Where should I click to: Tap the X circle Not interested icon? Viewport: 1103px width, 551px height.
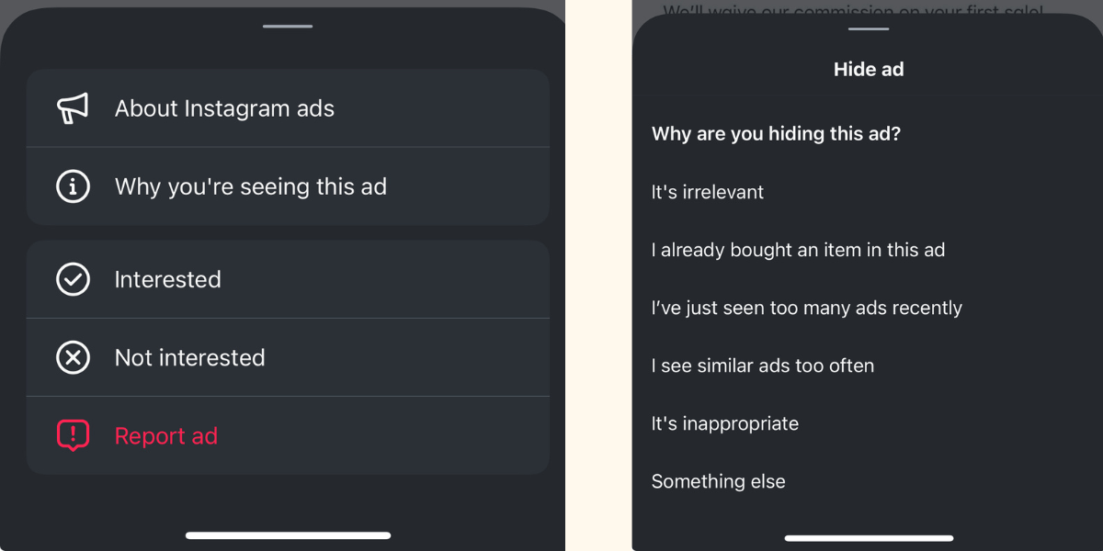[x=73, y=357]
